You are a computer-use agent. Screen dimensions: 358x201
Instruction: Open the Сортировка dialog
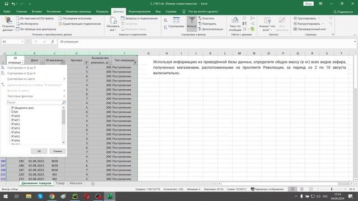(x=176, y=23)
